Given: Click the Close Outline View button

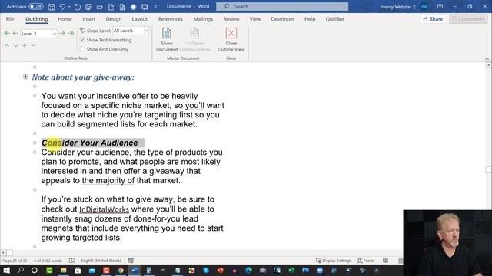Looking at the screenshot, I should click(231, 39).
